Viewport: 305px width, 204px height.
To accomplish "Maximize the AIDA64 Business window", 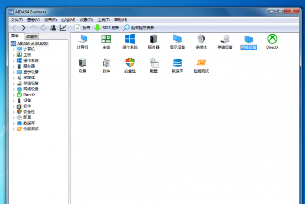I will (280, 10).
